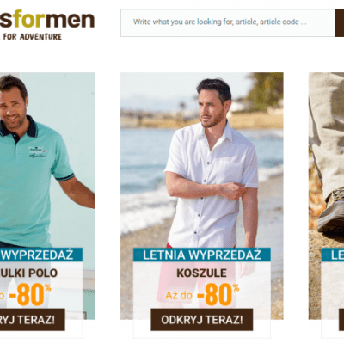Open the hiking boots banner image
The height and width of the screenshot is (344, 344).
(x=326, y=161)
